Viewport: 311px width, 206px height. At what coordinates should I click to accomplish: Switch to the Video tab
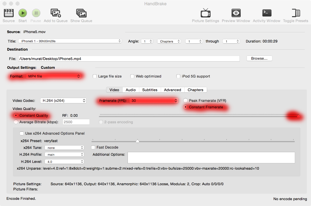click(x=114, y=90)
